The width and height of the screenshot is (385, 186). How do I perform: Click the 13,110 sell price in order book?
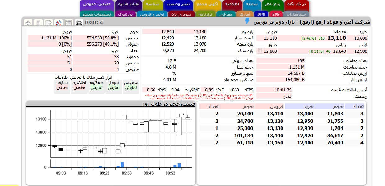[x=275, y=114]
